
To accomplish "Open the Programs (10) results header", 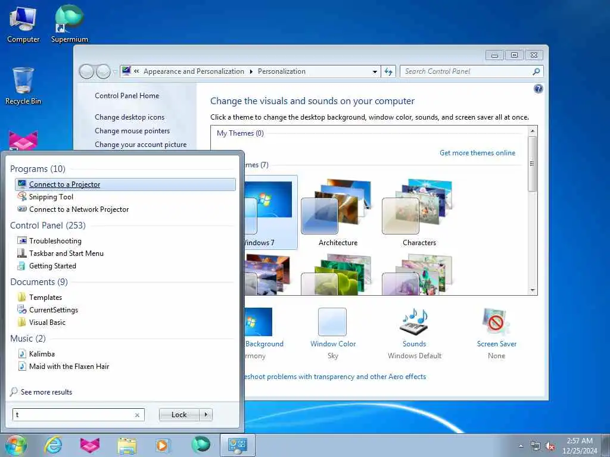I will pyautogui.click(x=38, y=168).
